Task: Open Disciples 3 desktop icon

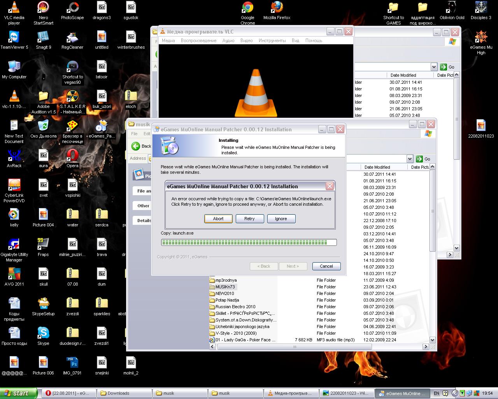Action: [x=481, y=11]
